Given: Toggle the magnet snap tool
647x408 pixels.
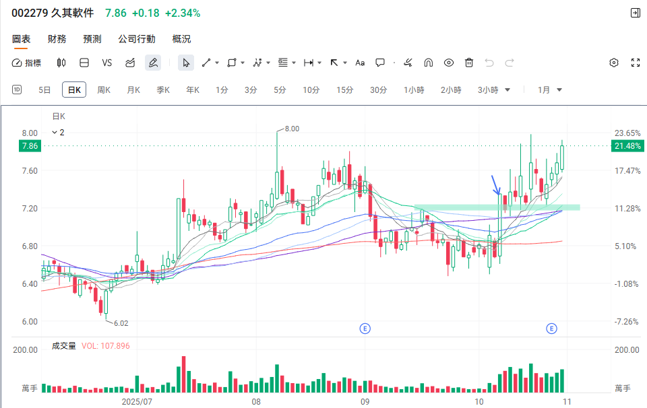Looking at the screenshot, I should (x=429, y=63).
